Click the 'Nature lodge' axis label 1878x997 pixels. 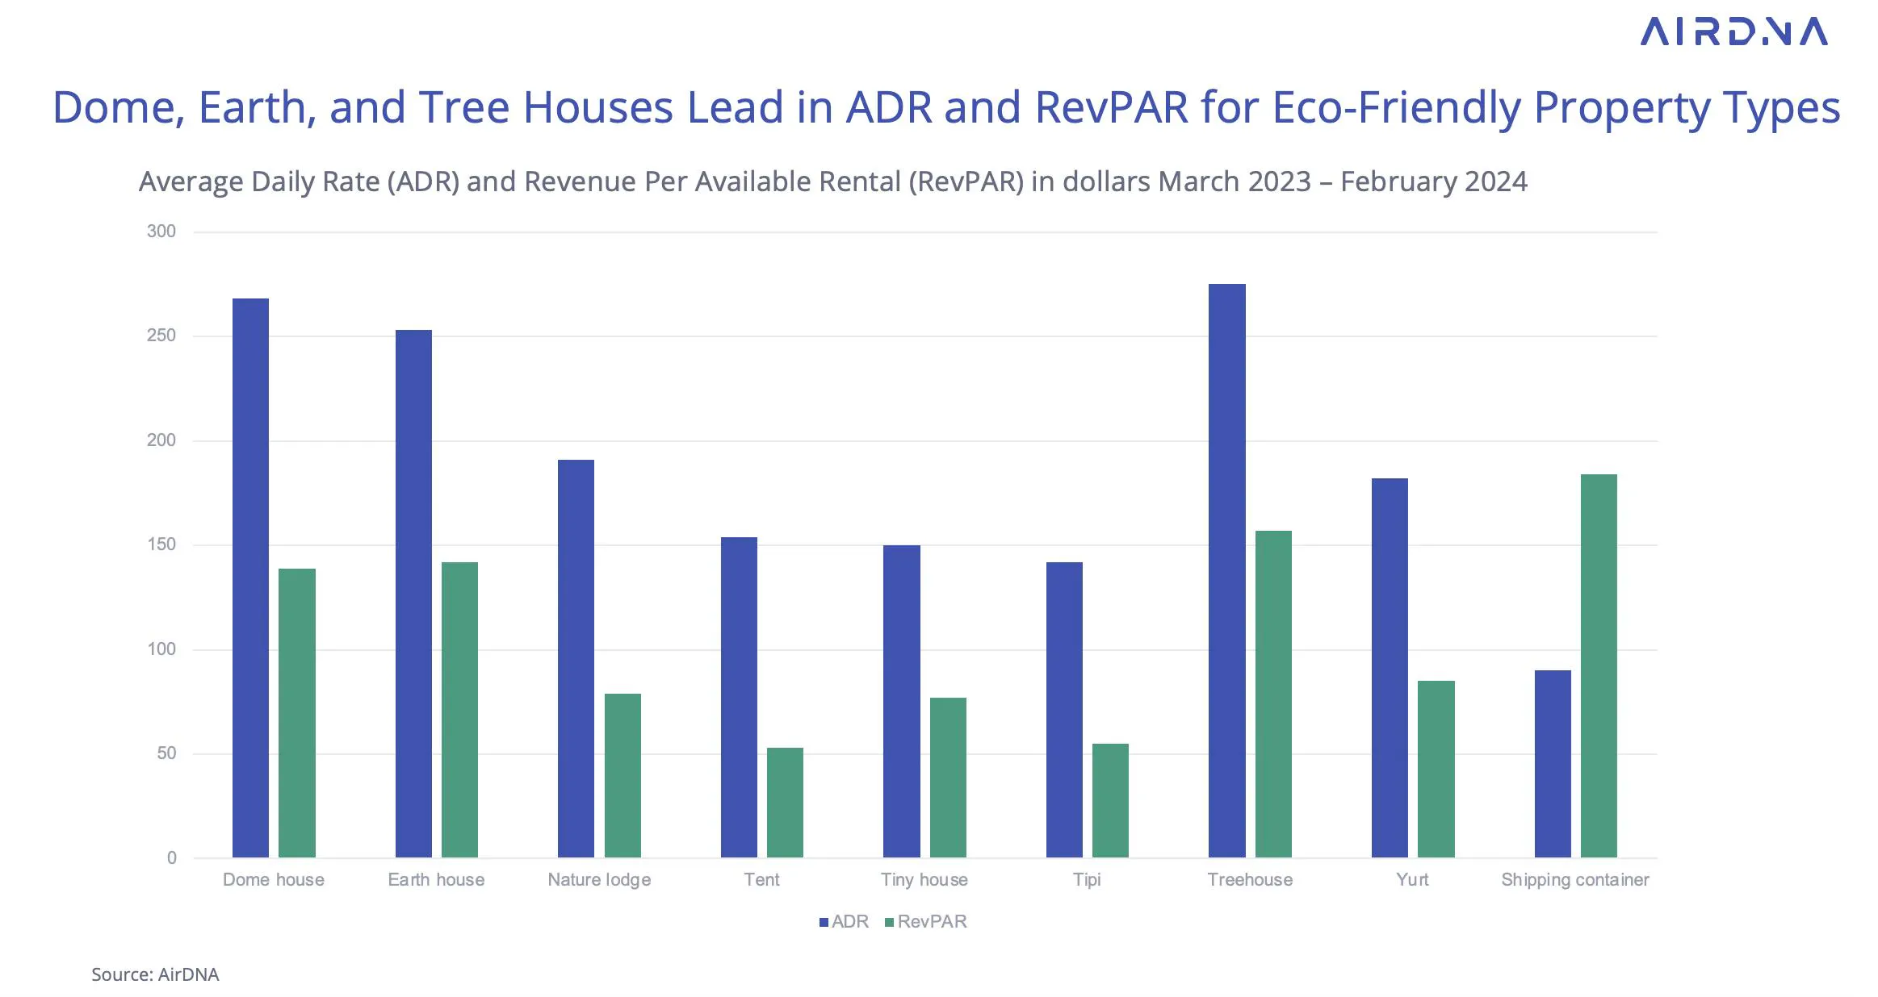[x=599, y=881]
